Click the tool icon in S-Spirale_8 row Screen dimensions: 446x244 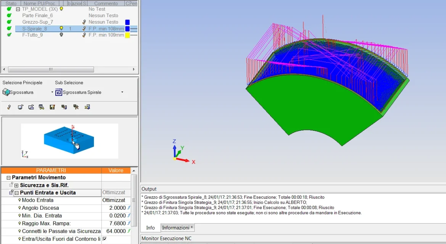click(x=84, y=29)
